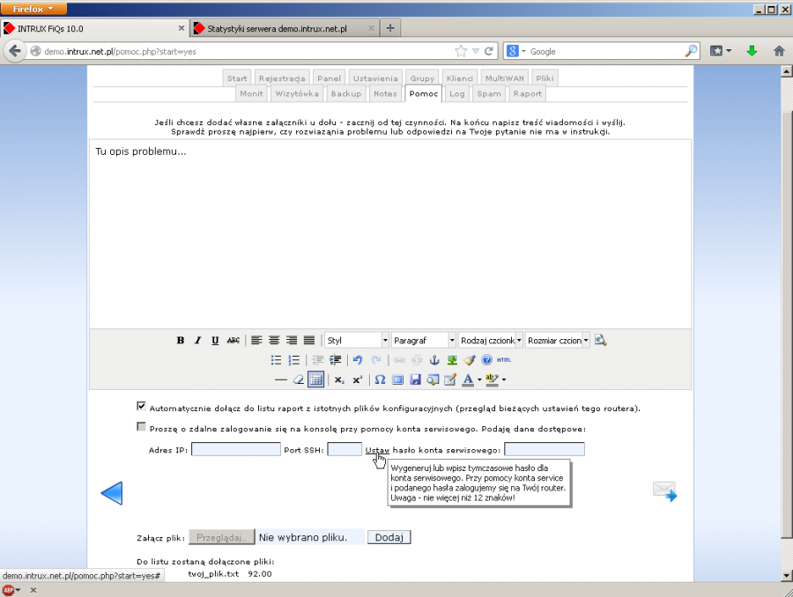Insert an anchor with the anchor icon

[x=434, y=360]
